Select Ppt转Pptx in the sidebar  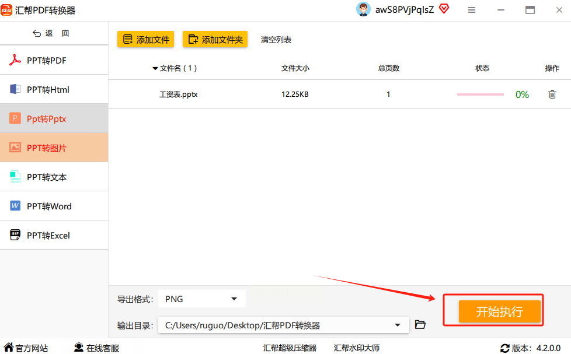[x=54, y=118]
